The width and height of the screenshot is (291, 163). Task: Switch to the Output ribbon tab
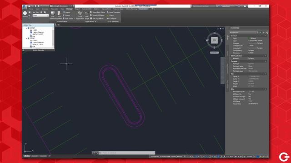[77, 9]
